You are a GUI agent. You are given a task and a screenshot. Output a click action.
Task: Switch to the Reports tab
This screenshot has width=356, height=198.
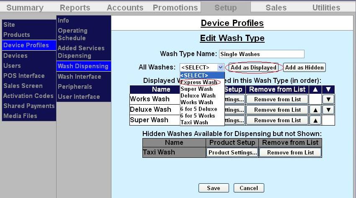(75, 8)
